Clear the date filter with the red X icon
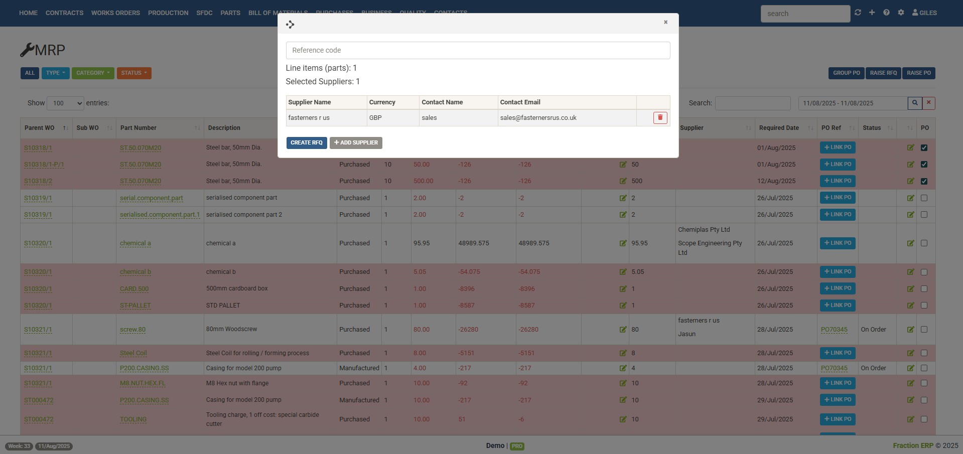Screen dimensions: 963x454 (928, 103)
